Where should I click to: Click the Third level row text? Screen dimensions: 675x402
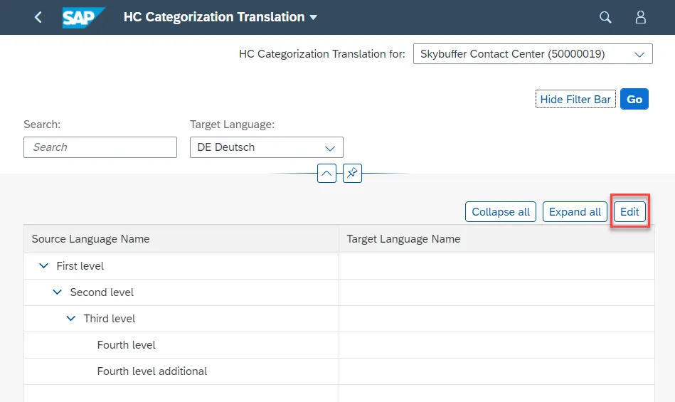(x=110, y=319)
